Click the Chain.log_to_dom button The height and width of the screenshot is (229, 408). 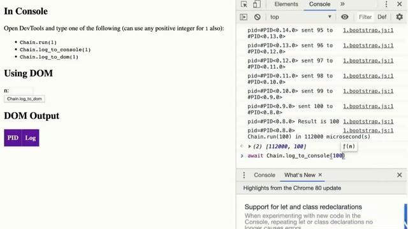click(24, 99)
